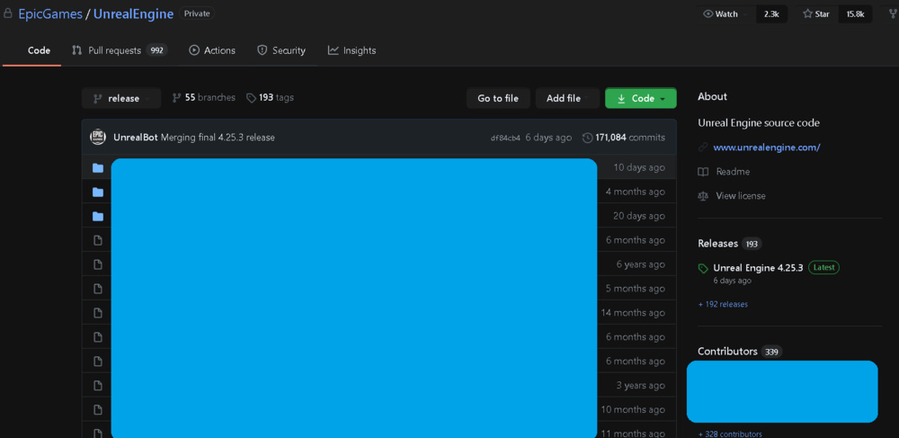Click the website link chain icon
Screen dimensions: 899x438
pyautogui.click(x=703, y=147)
